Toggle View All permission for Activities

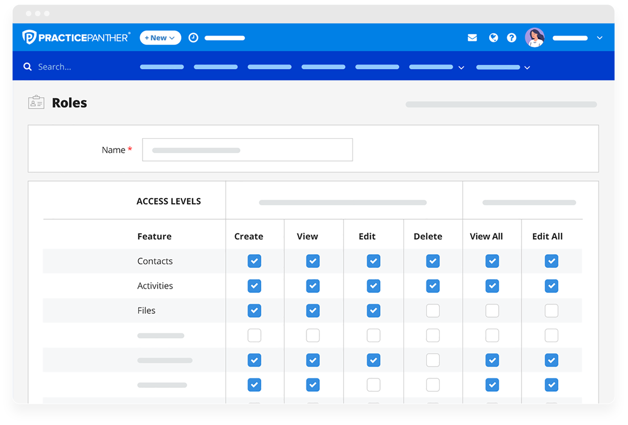click(x=492, y=286)
